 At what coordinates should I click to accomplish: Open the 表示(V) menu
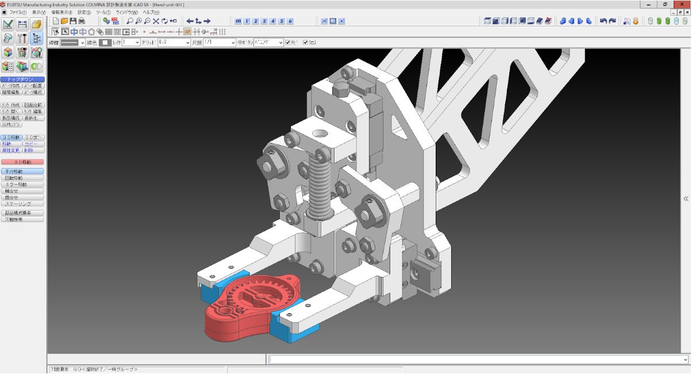coord(39,12)
